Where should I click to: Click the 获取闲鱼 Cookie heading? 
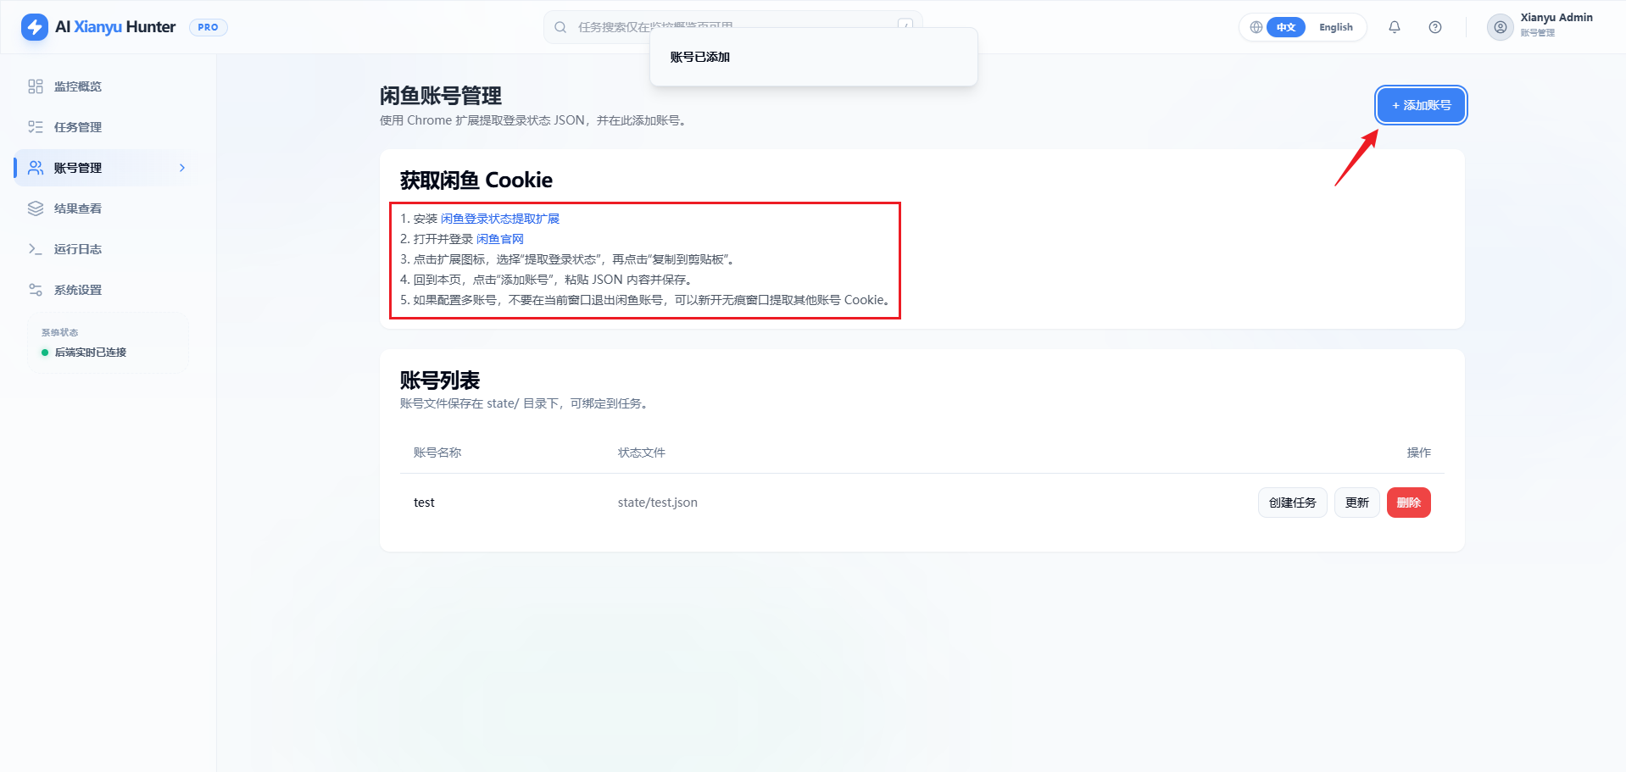click(x=476, y=180)
